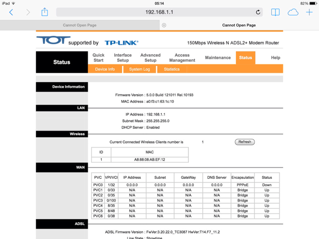
Task: Click the 0/100 VPI/VCI cell
Action: [111, 200]
